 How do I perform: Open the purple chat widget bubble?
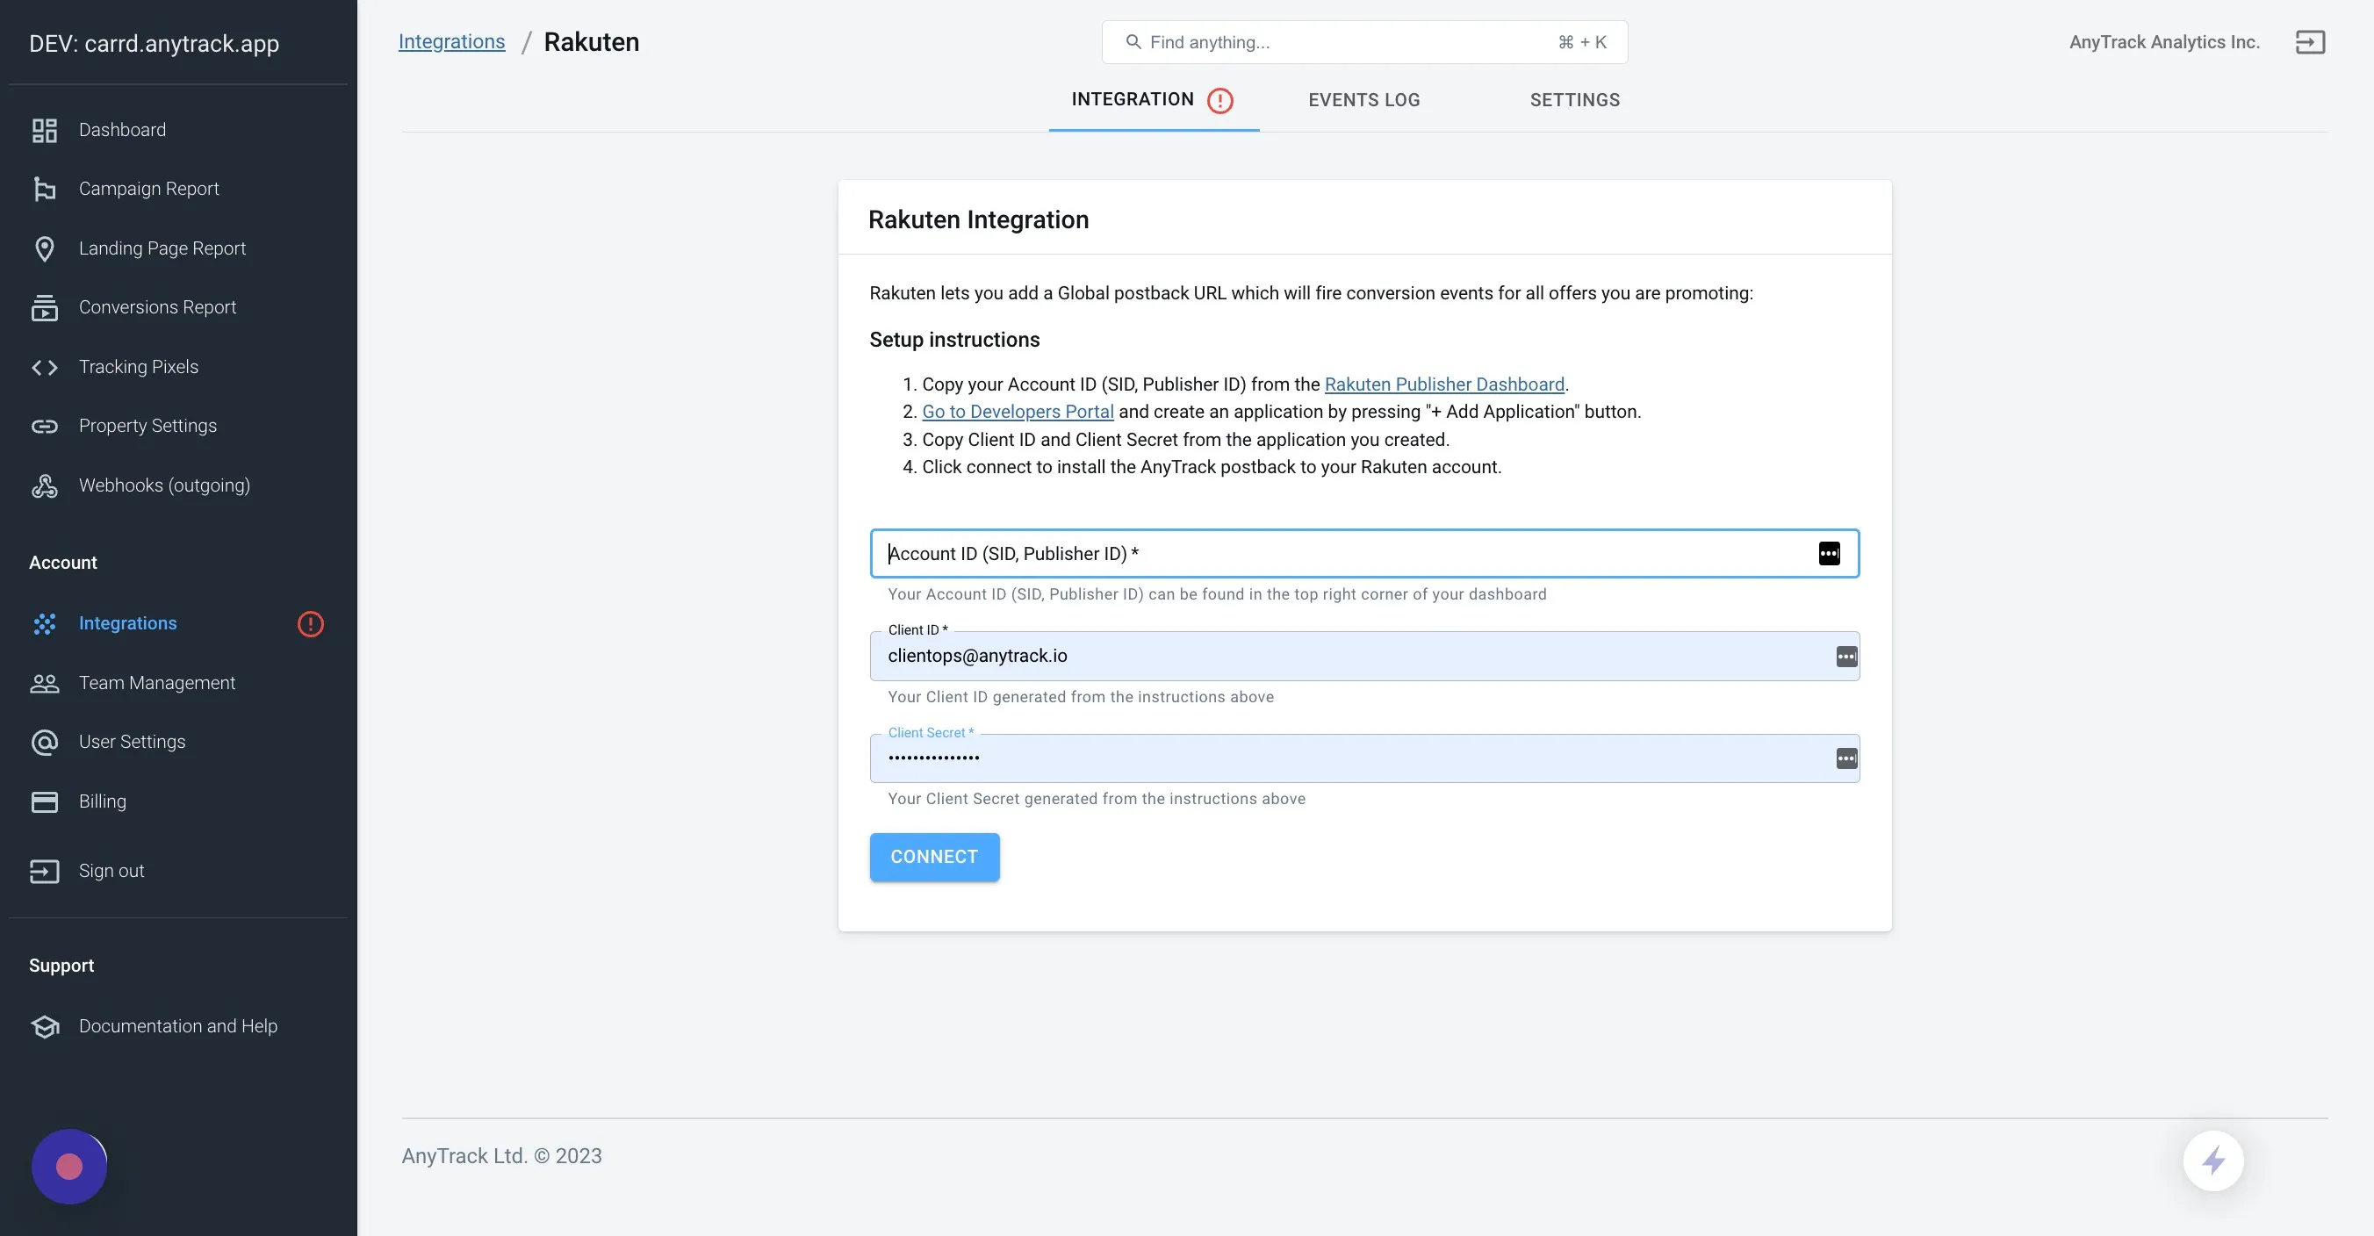pos(69,1166)
